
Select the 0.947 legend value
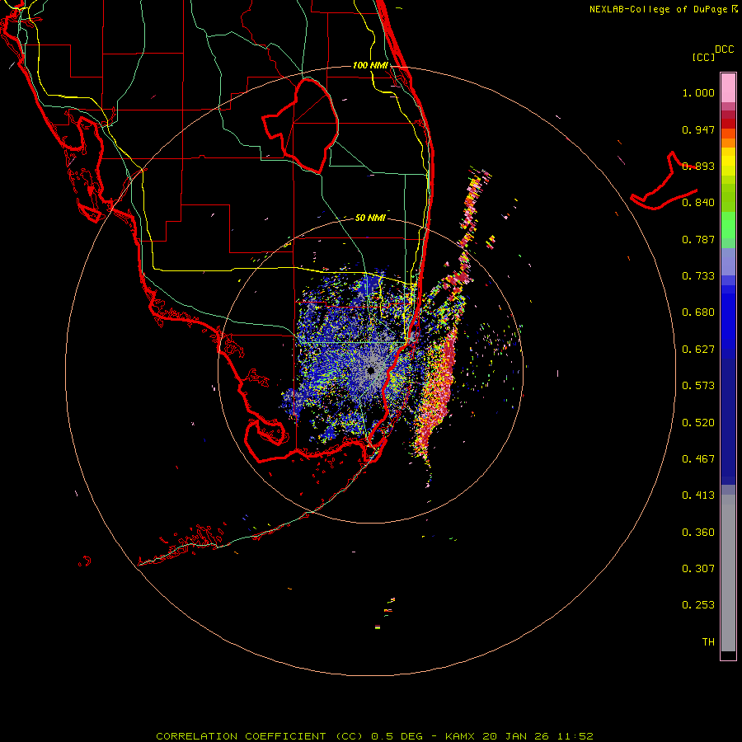point(698,129)
